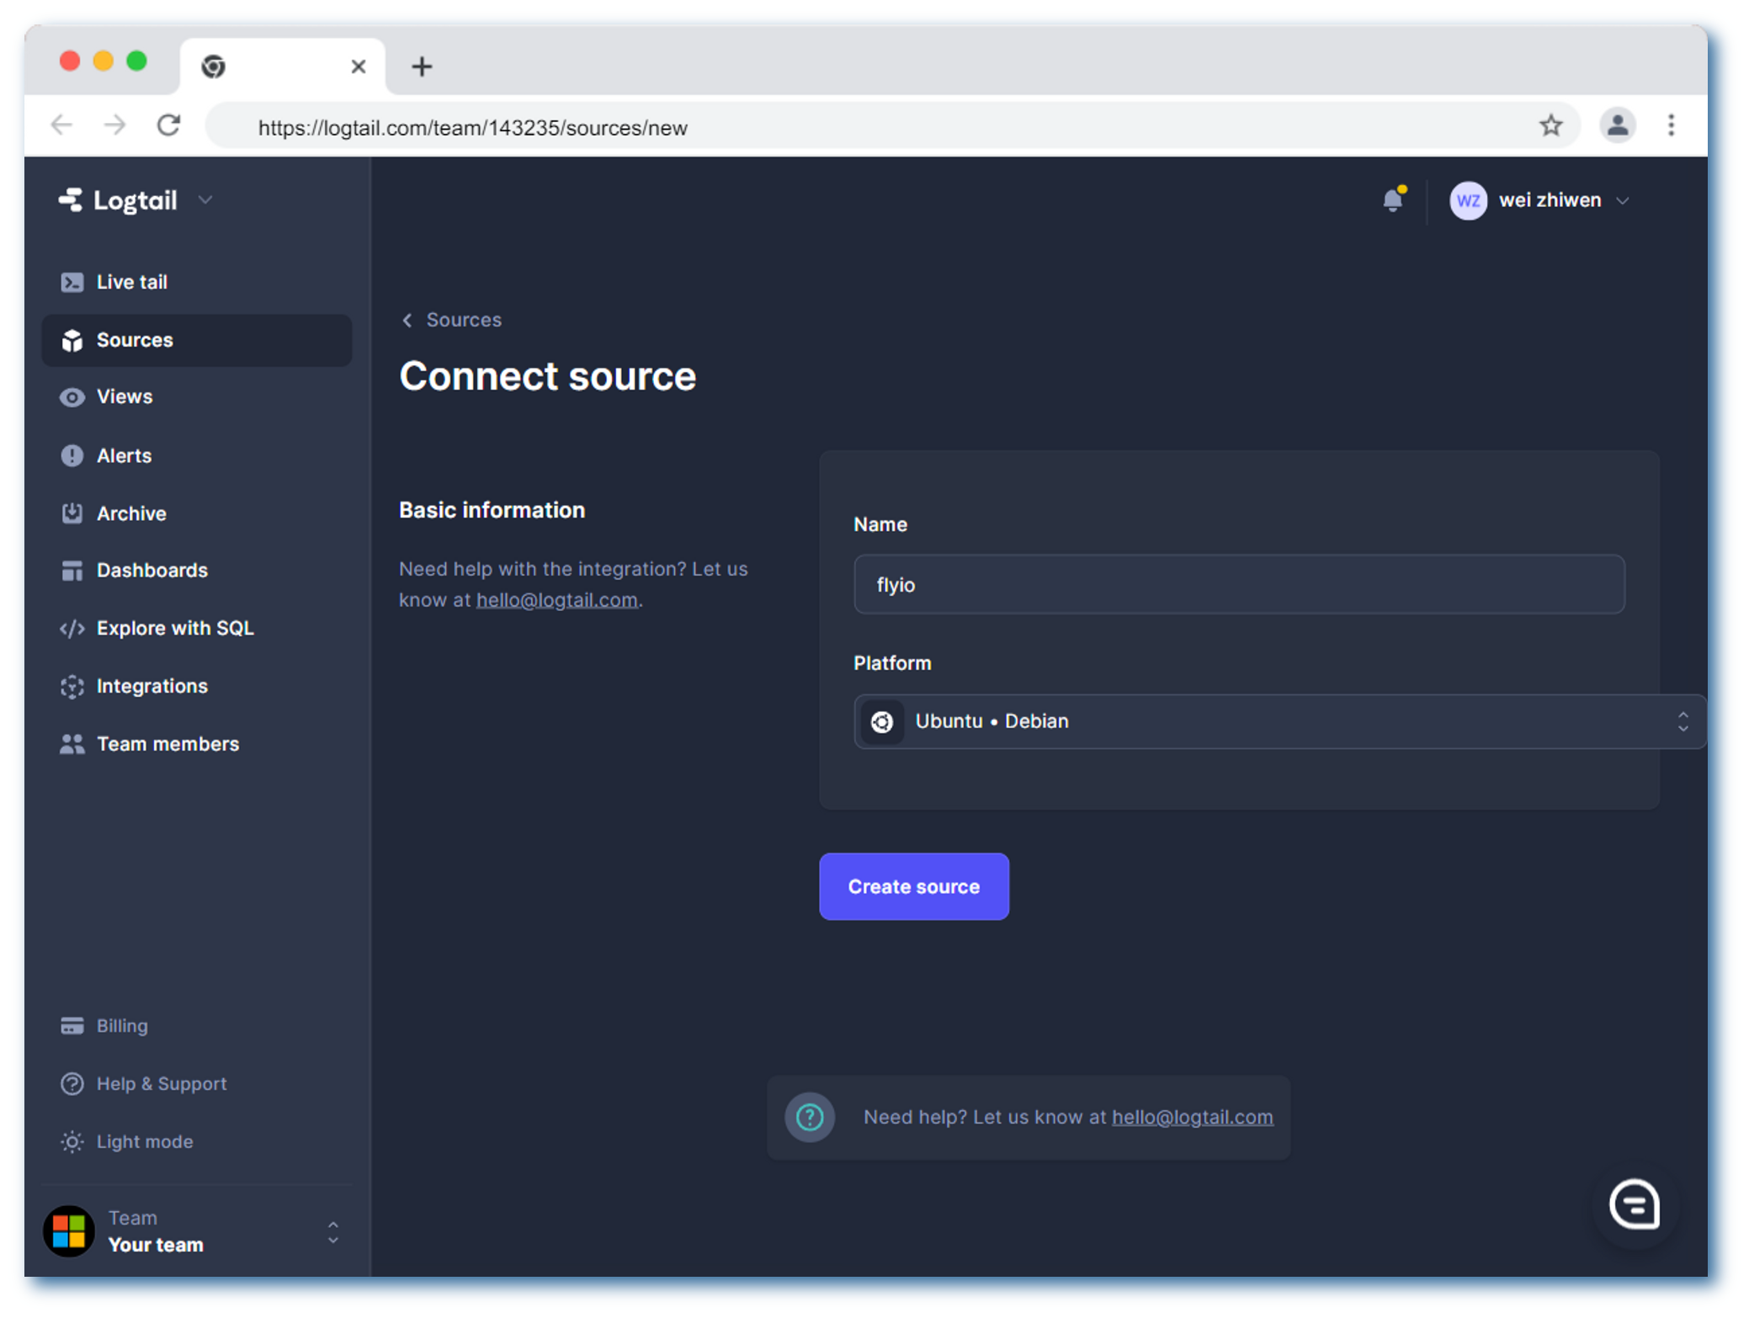
Task: Click the browser address bar URL
Action: click(x=473, y=128)
